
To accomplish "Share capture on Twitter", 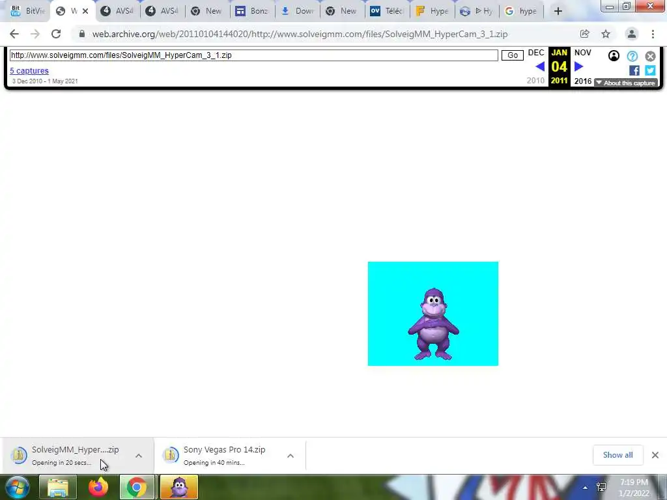I will (x=650, y=70).
